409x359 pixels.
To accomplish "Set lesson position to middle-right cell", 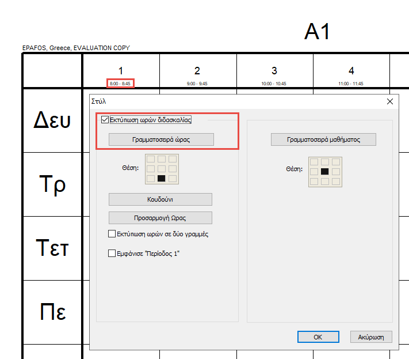I will [x=335, y=172].
